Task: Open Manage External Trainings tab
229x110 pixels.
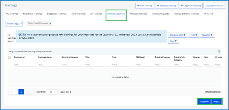Action: click(x=186, y=14)
